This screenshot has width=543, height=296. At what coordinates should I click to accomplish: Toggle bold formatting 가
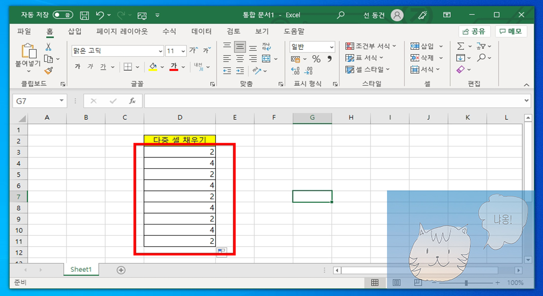[x=78, y=67]
